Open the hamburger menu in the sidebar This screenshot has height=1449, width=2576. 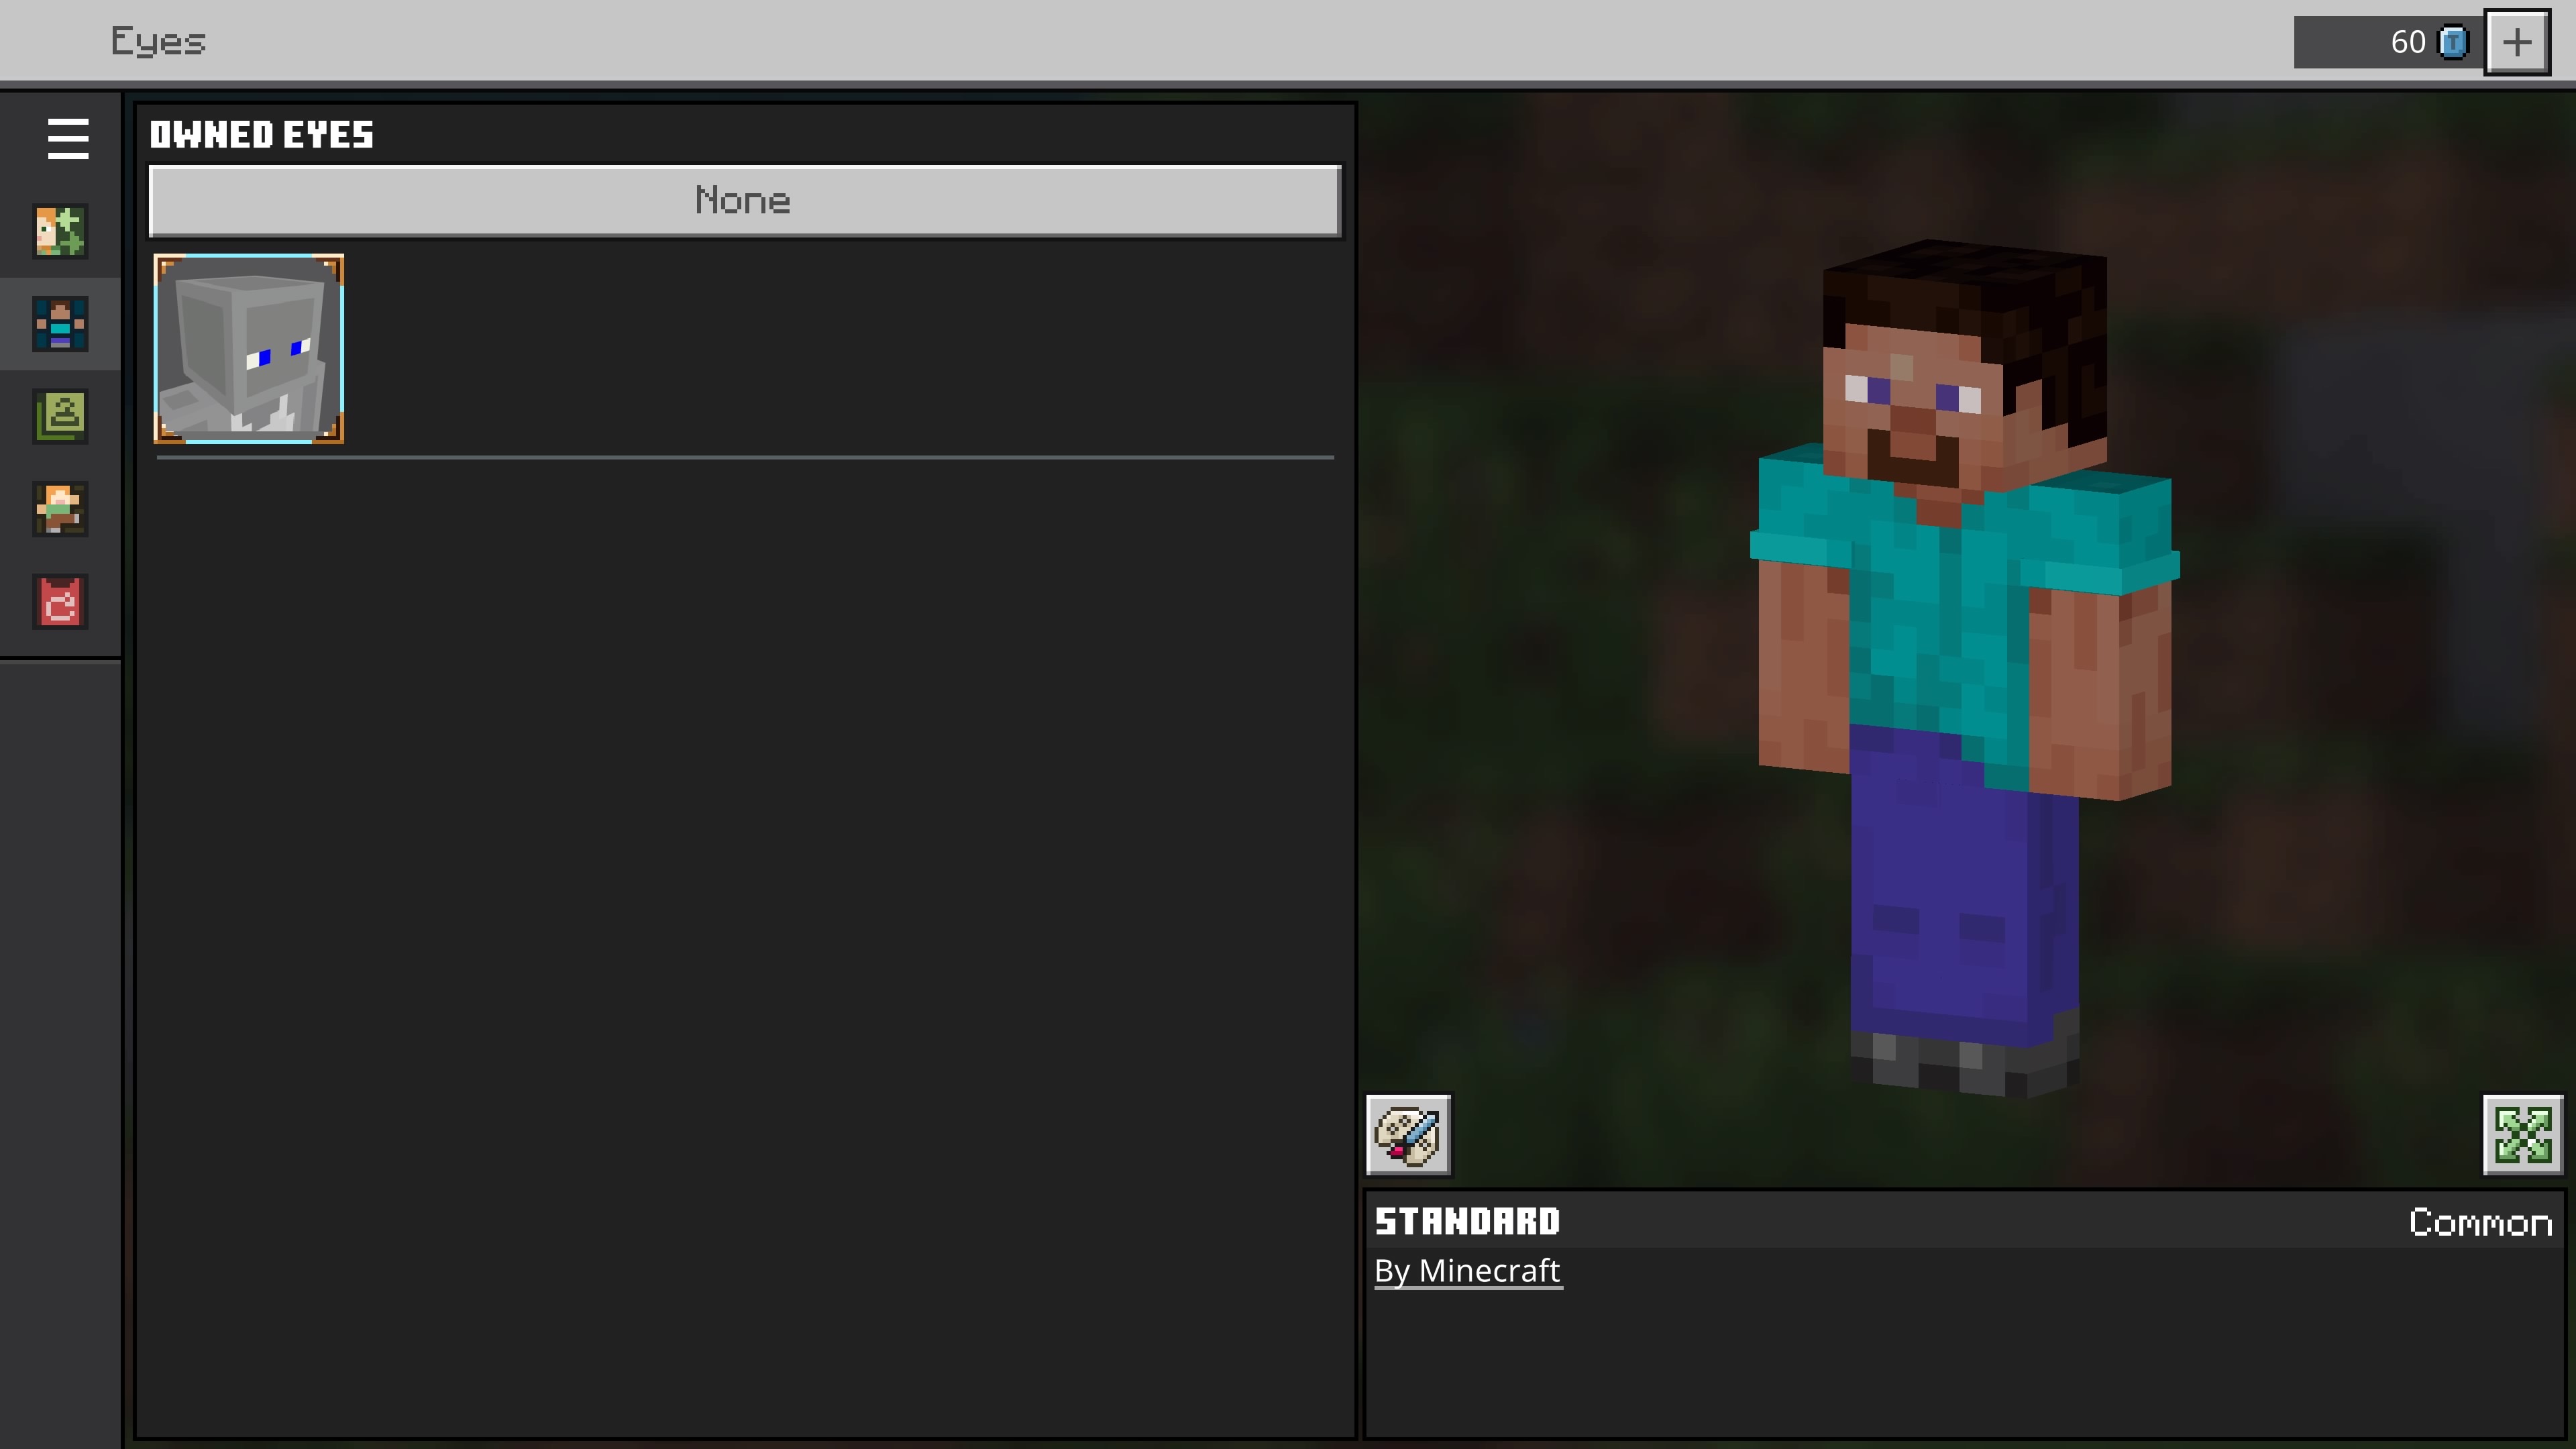[67, 138]
